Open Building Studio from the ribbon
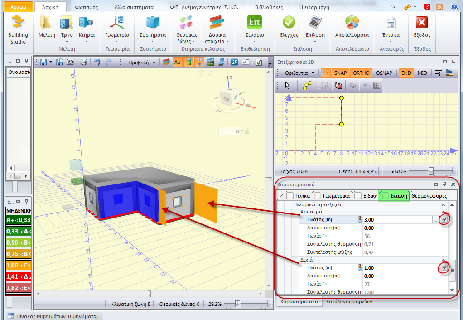This screenshot has width=463, height=320. point(18,30)
